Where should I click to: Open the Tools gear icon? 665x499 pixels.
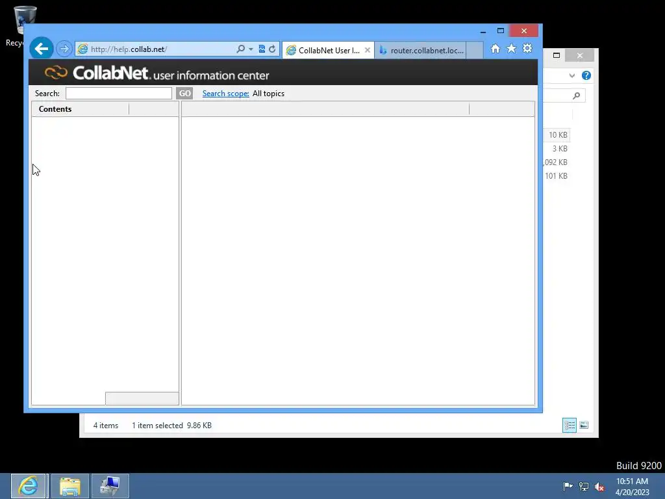point(527,48)
